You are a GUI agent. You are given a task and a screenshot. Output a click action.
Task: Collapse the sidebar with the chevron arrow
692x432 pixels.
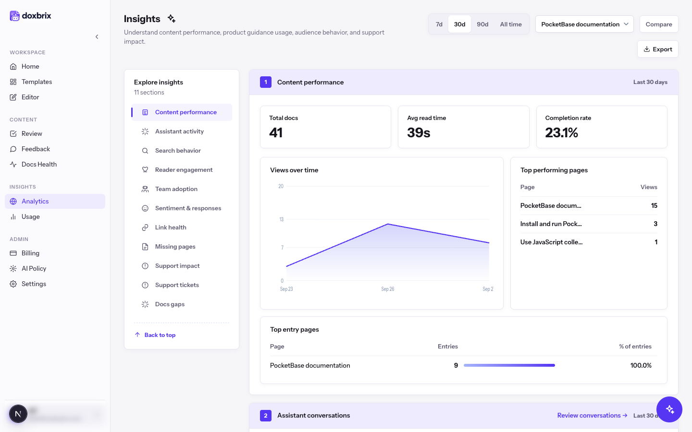(97, 36)
